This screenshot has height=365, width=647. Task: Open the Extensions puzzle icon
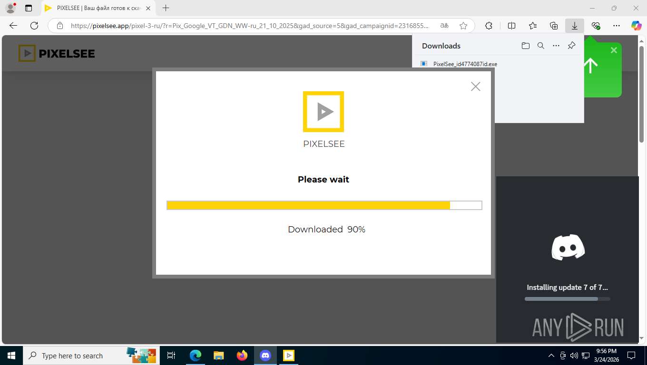[x=489, y=26]
